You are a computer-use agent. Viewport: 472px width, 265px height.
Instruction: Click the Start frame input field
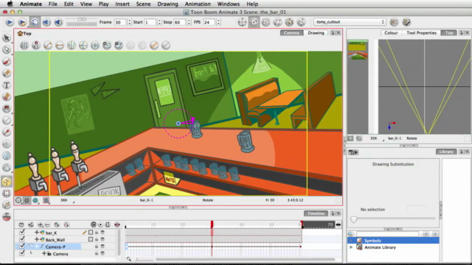pyautogui.click(x=150, y=22)
